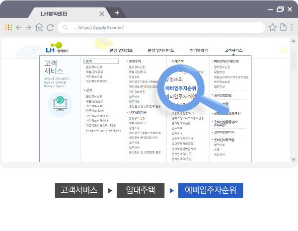Select the 매입임대/전세임대 heading

point(226,61)
